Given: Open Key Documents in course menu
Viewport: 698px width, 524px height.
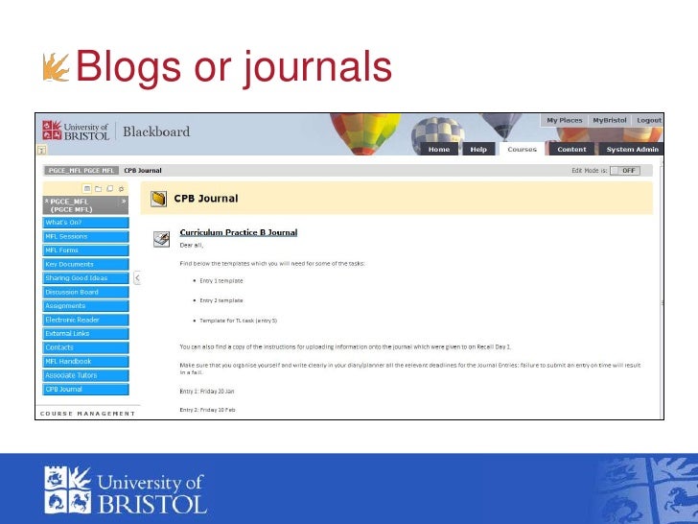Looking at the screenshot, I should pyautogui.click(x=86, y=264).
